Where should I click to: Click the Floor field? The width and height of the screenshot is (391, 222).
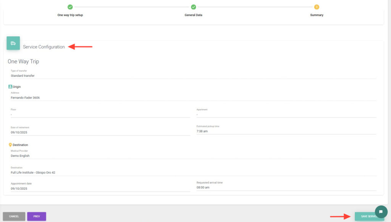click(100, 114)
